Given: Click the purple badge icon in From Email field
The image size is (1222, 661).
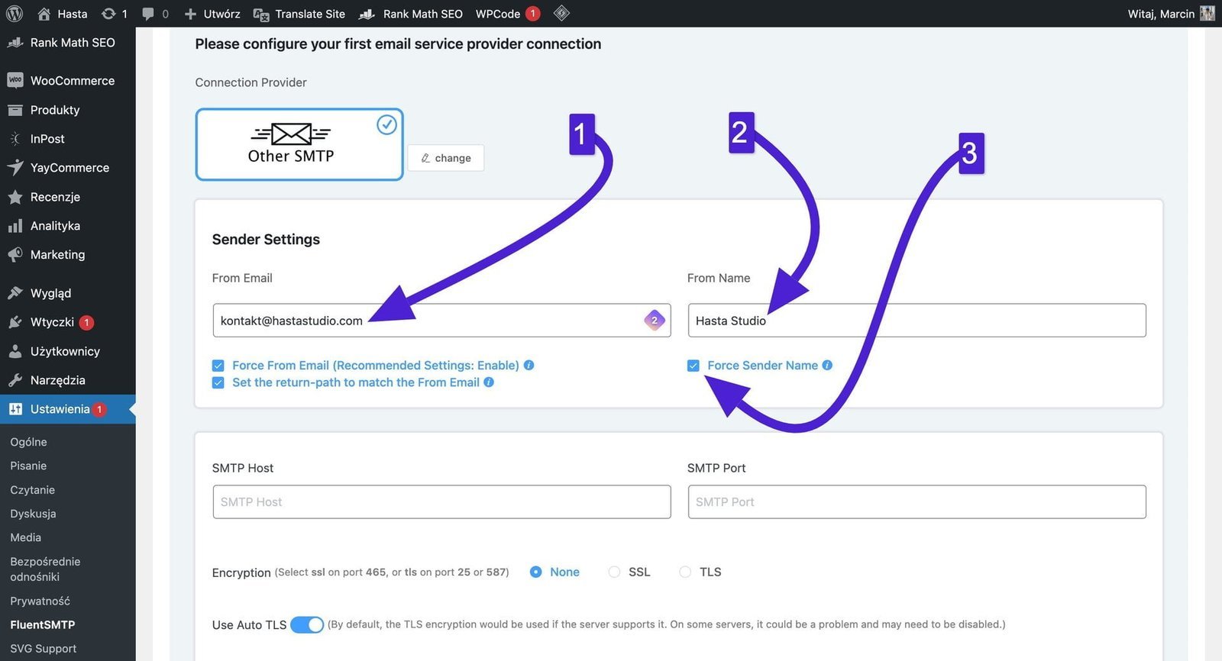Looking at the screenshot, I should tap(654, 321).
